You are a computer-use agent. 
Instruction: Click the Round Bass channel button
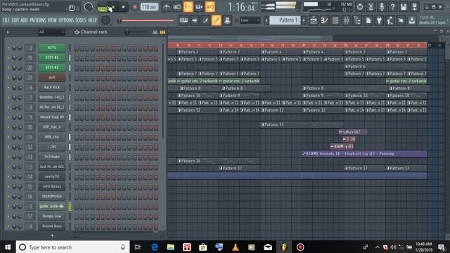click(x=52, y=226)
